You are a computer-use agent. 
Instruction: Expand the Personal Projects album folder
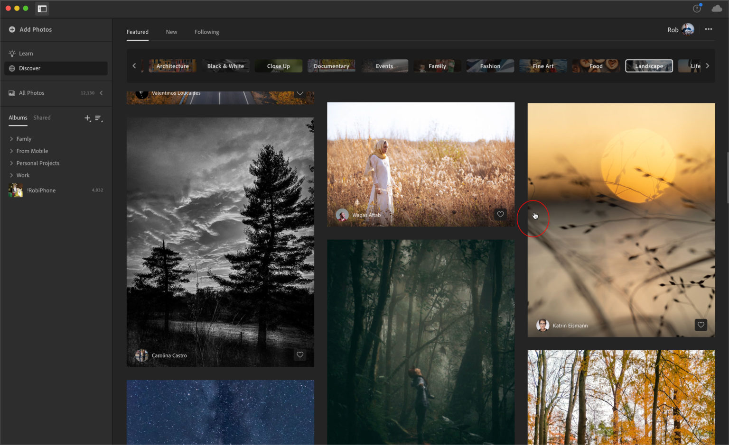[x=11, y=163]
